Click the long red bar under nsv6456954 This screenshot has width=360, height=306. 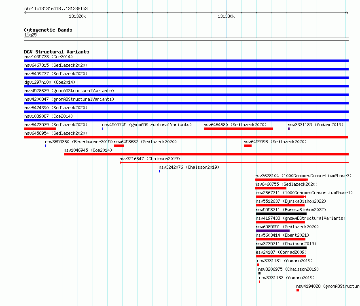(x=186, y=137)
